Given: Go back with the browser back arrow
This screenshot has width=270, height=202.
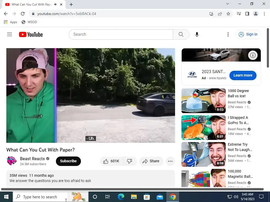Looking at the screenshot, I should (6, 14).
